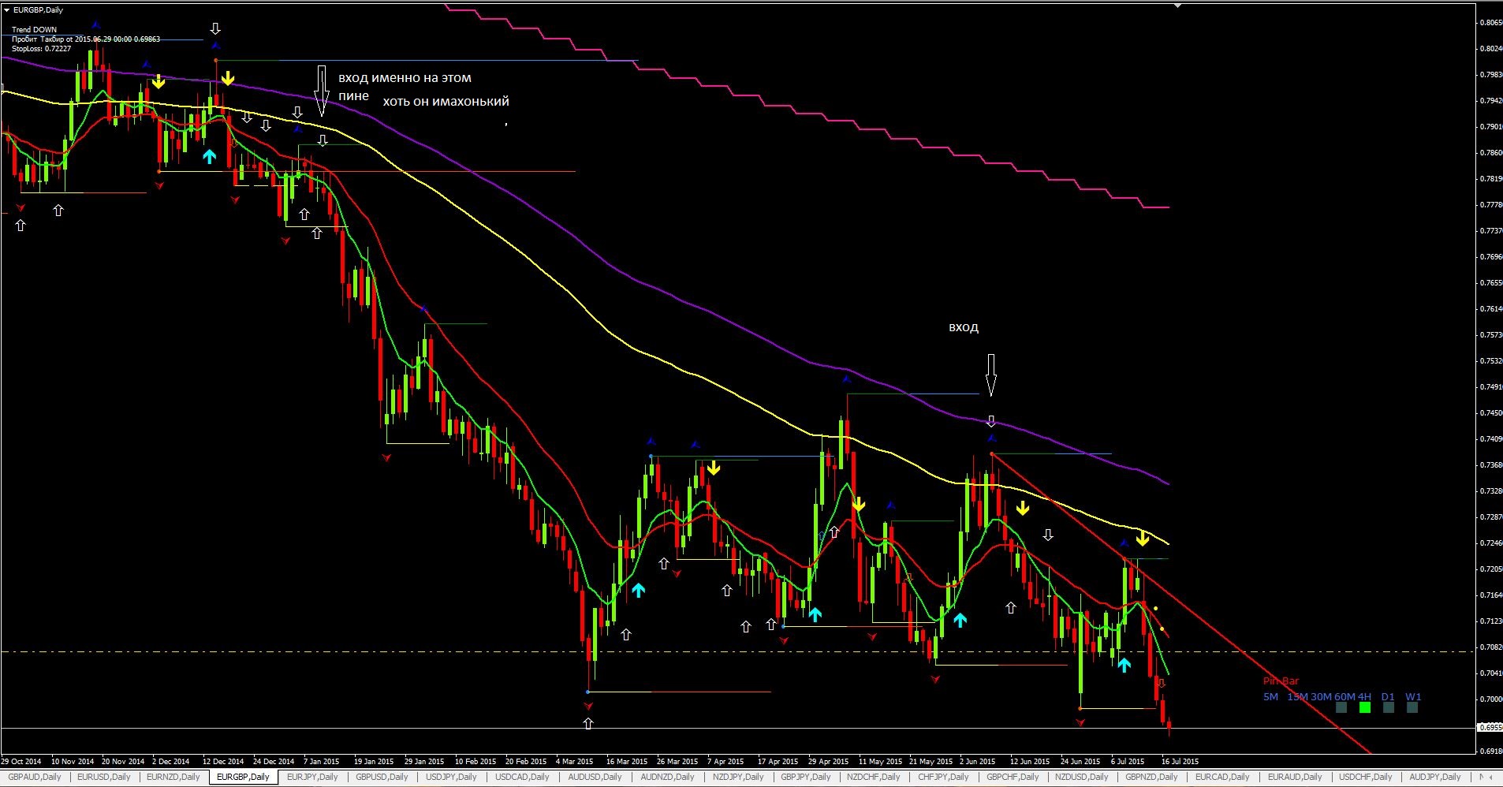Image resolution: width=1503 pixels, height=787 pixels.
Task: Select the EURNZD,Daily tab
Action: coord(173,777)
